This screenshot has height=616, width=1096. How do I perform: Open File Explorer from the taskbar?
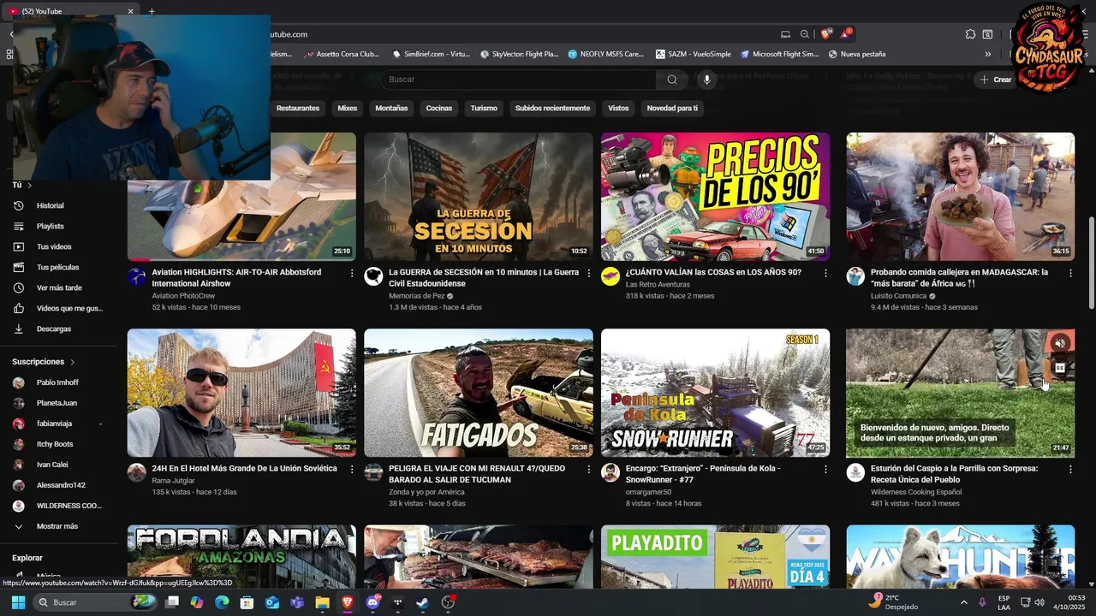pos(322,602)
